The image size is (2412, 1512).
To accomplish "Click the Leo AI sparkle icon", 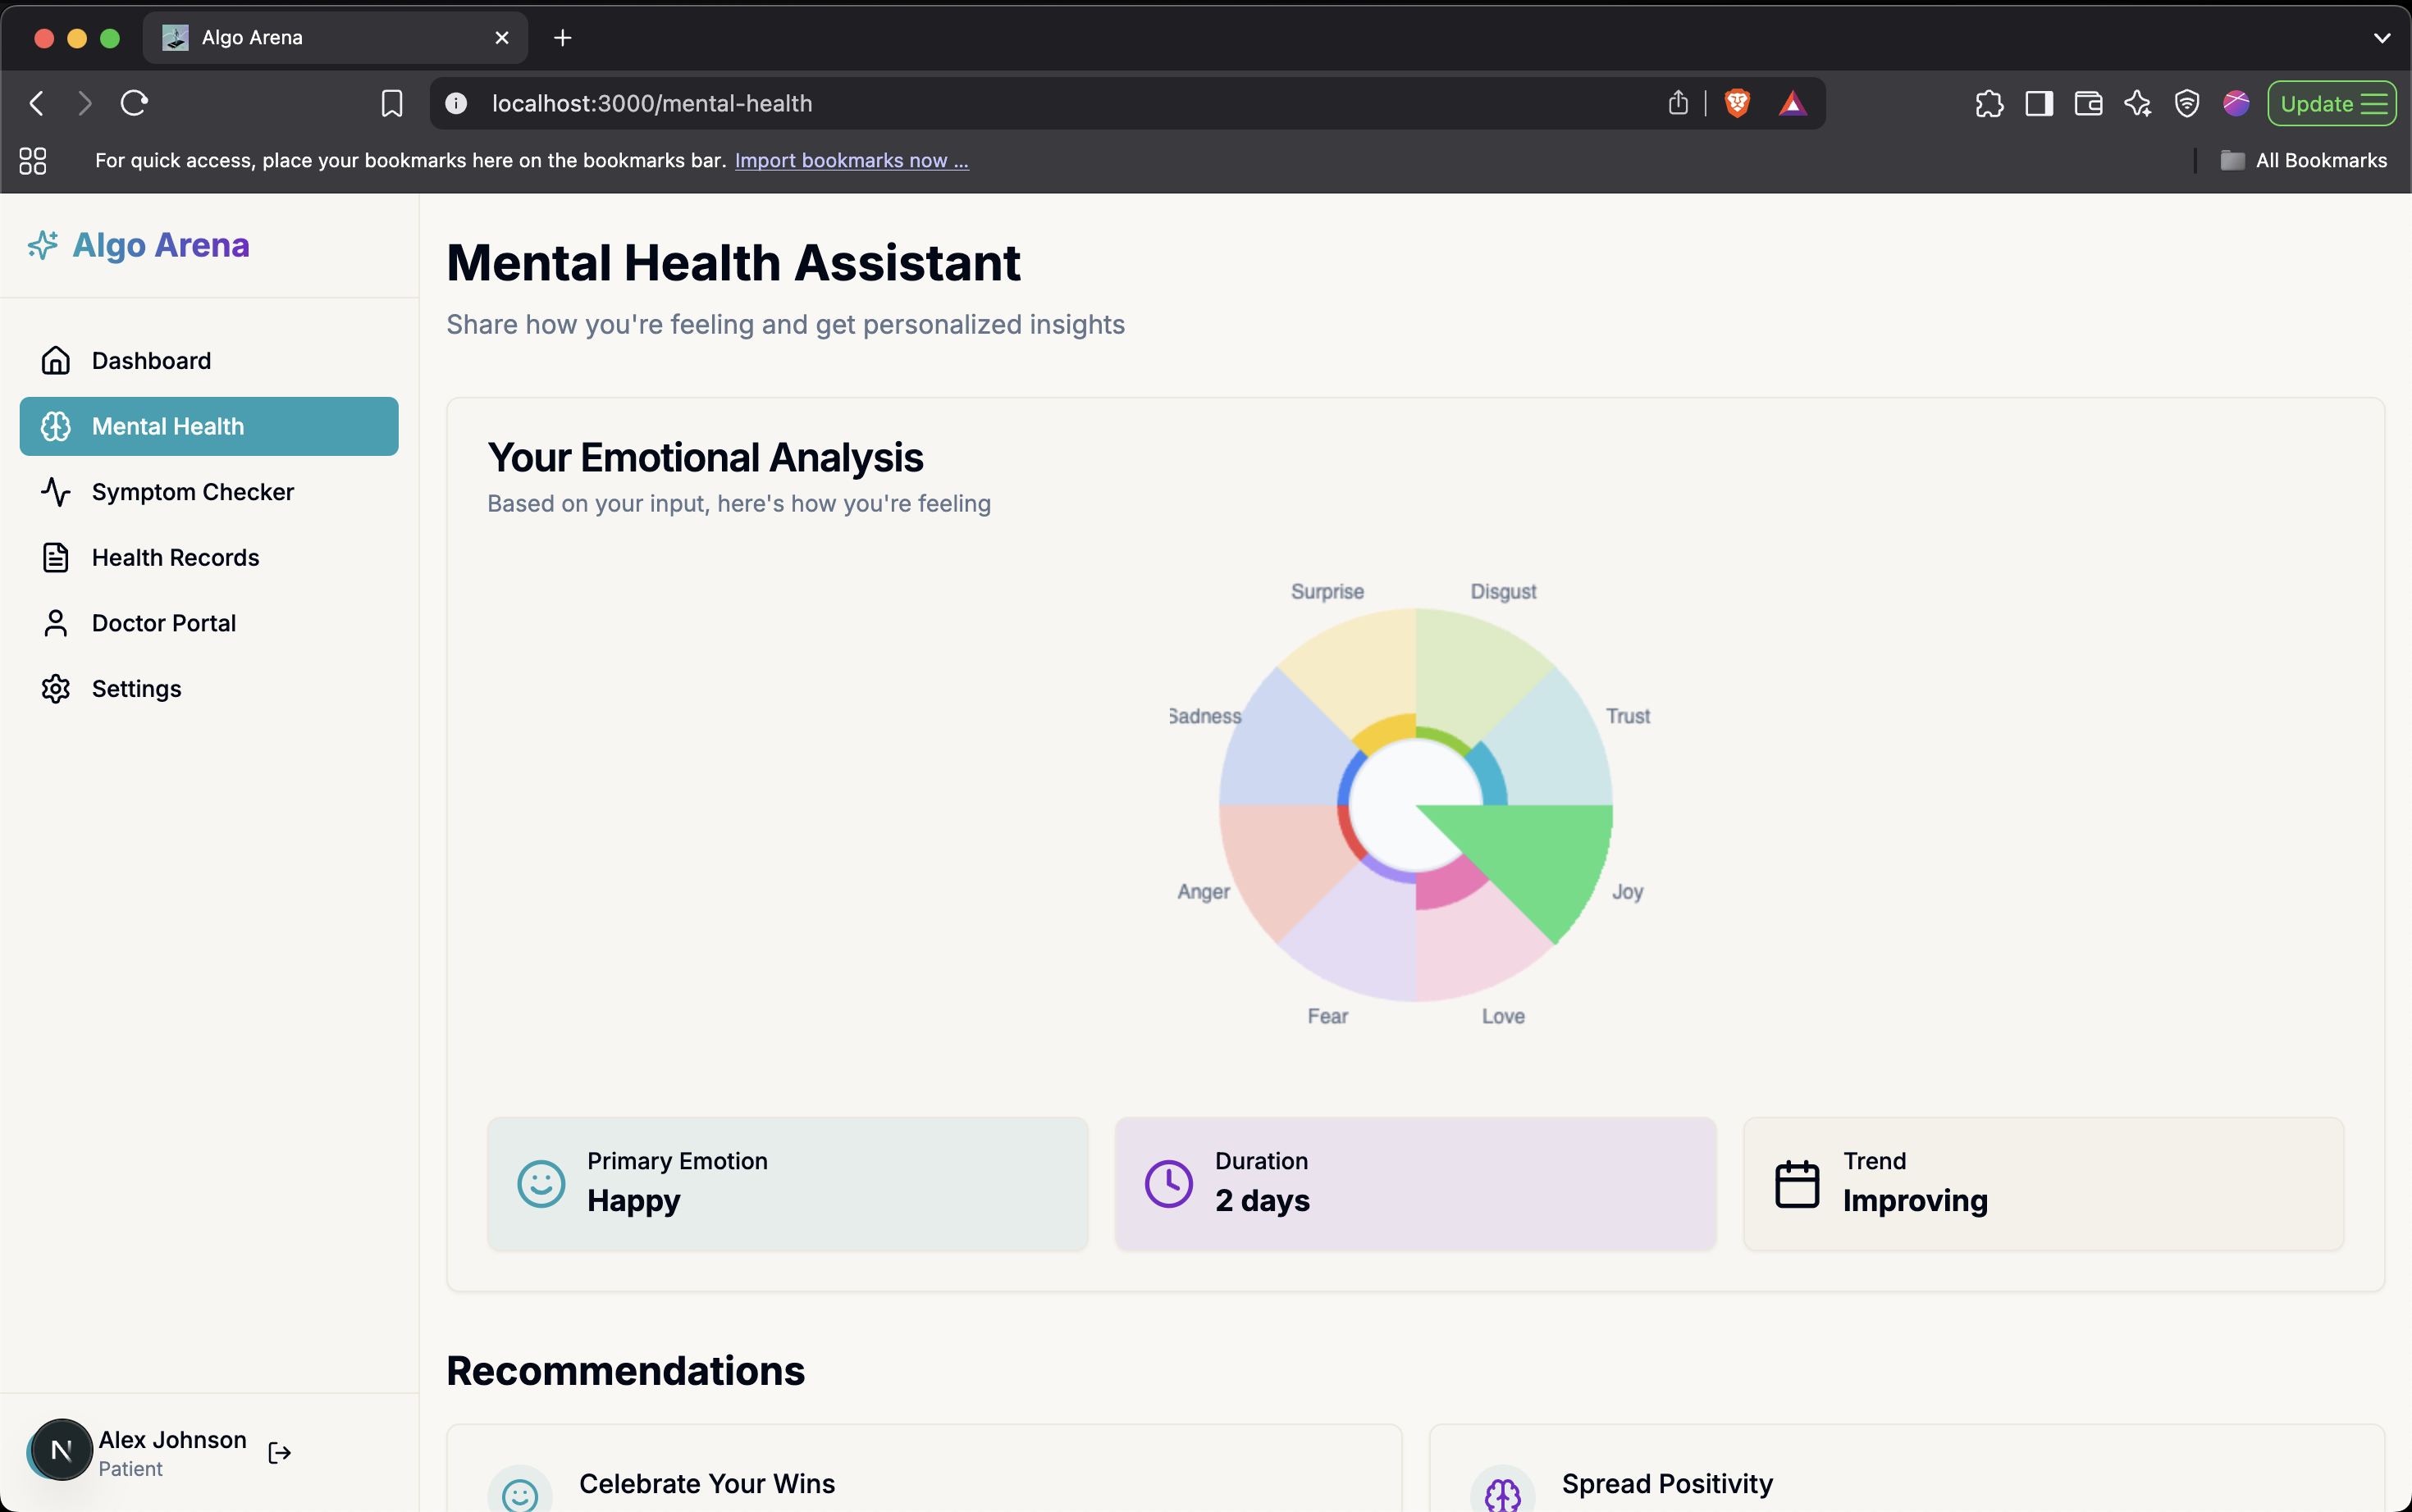I will coord(2138,103).
